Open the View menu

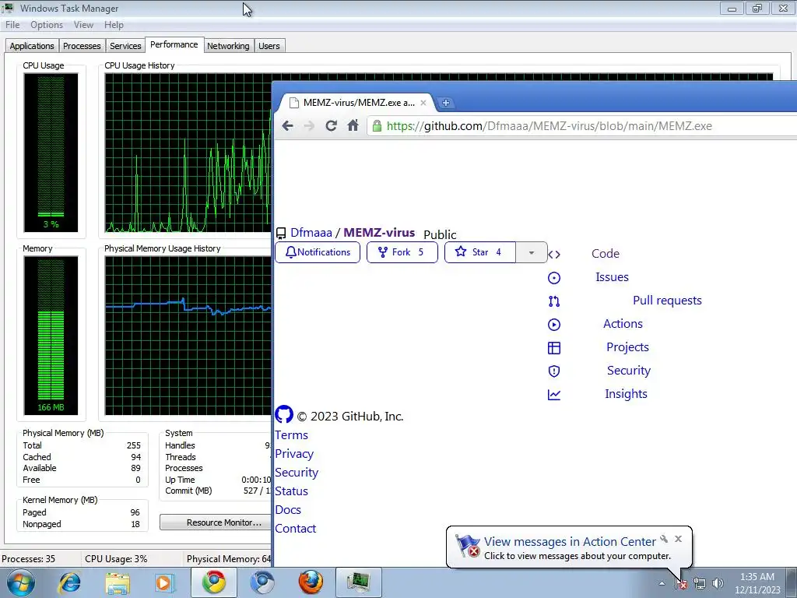pyautogui.click(x=83, y=25)
